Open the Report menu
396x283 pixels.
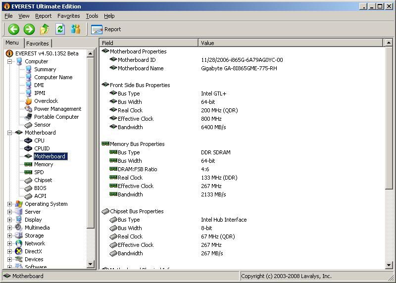click(x=43, y=16)
